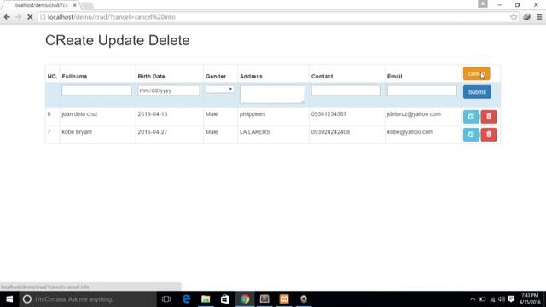Open Chrome hamburger menu
The height and width of the screenshot is (307, 546).
click(539, 17)
